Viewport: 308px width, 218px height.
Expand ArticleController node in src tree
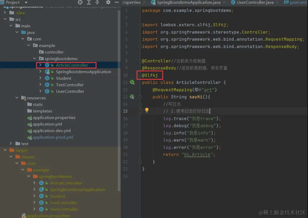tap(40, 65)
